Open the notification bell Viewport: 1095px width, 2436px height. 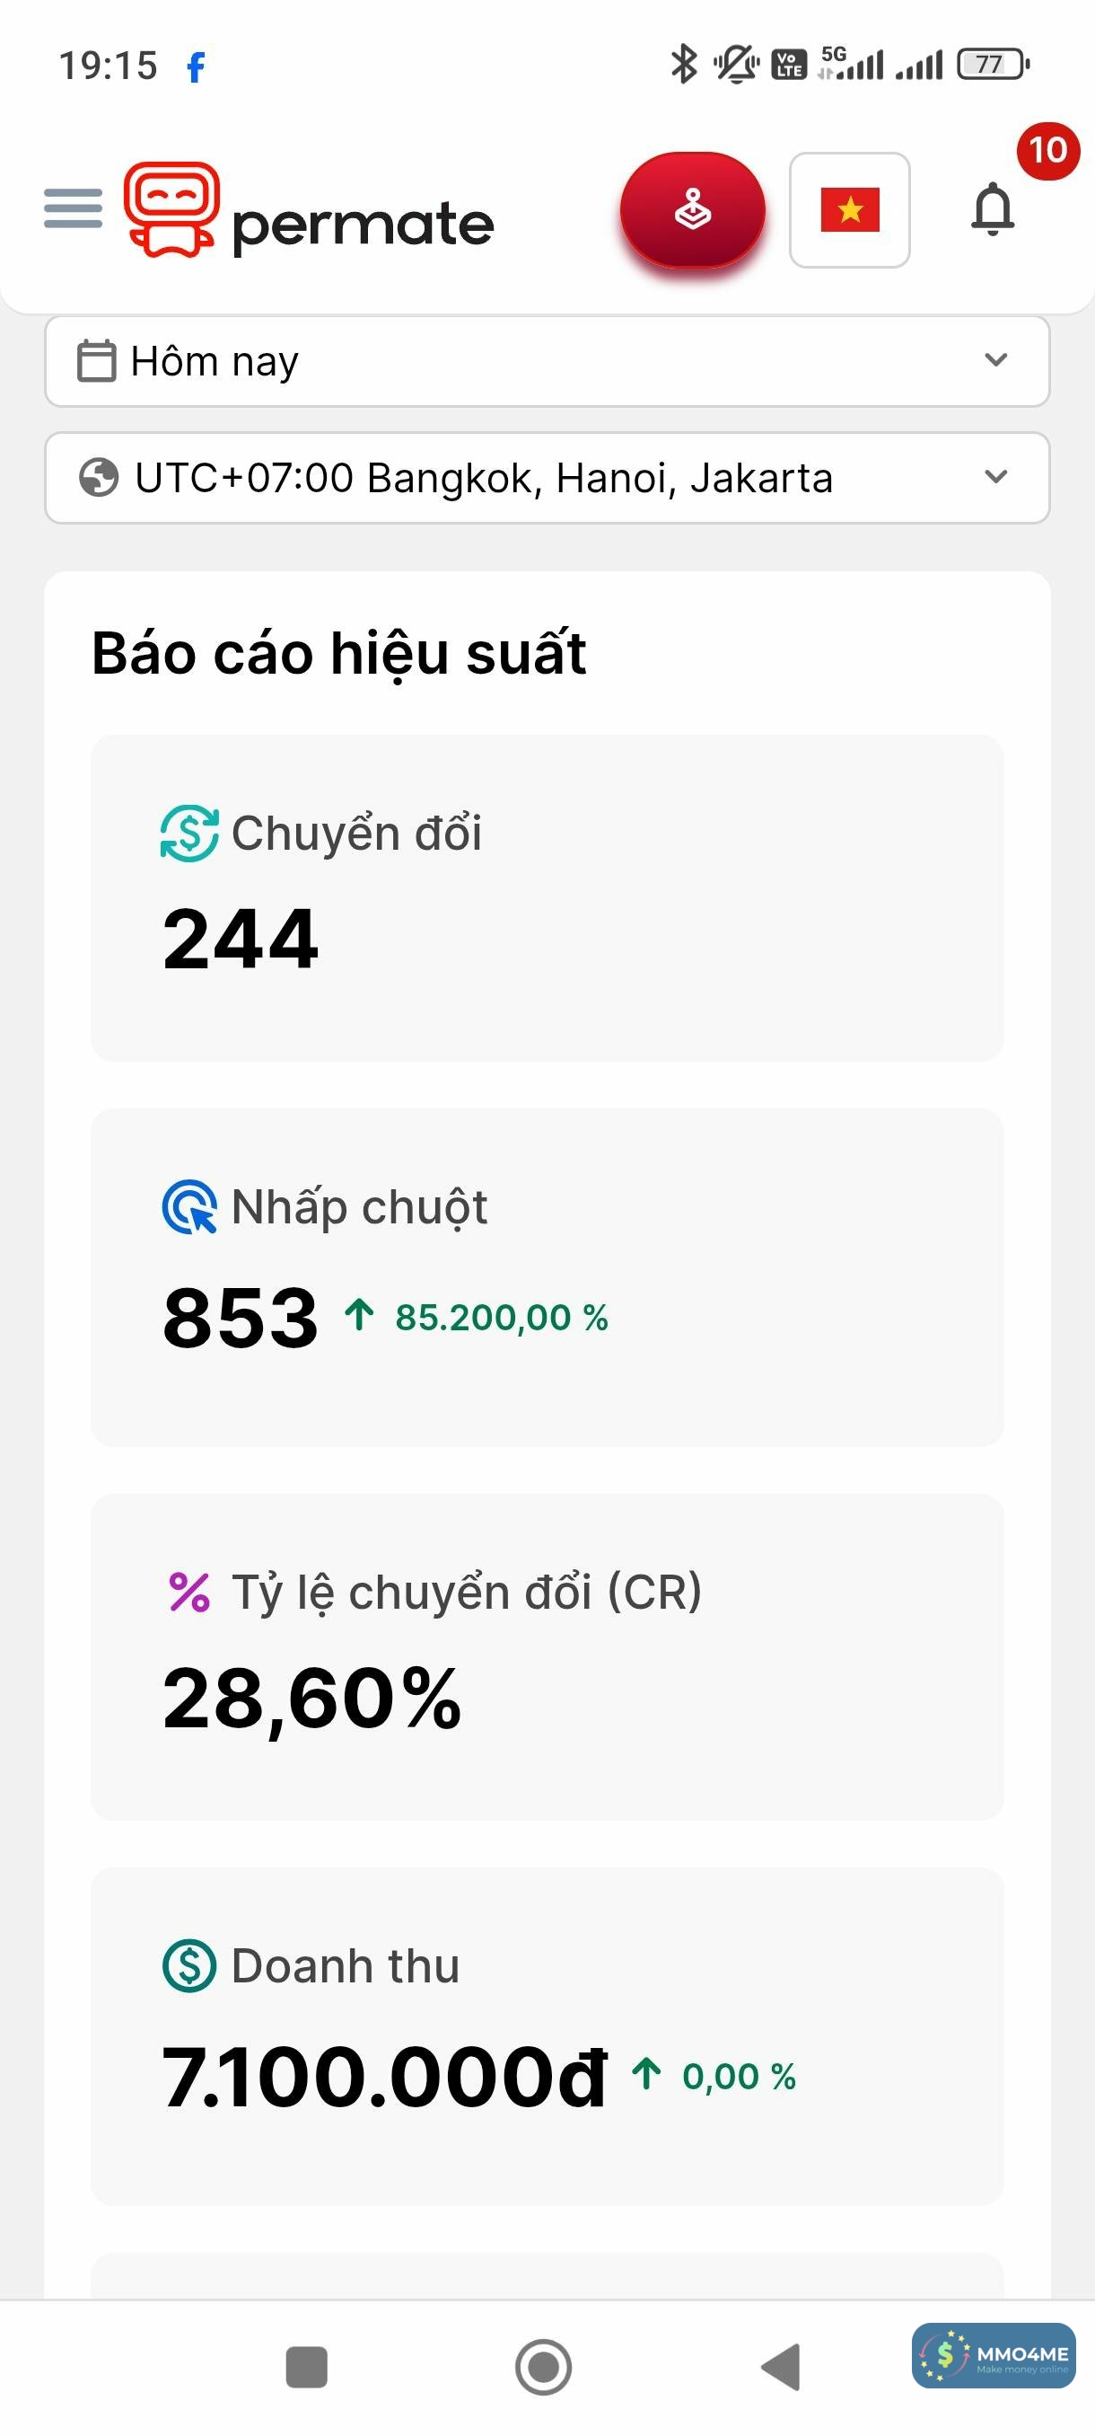pyautogui.click(x=992, y=209)
